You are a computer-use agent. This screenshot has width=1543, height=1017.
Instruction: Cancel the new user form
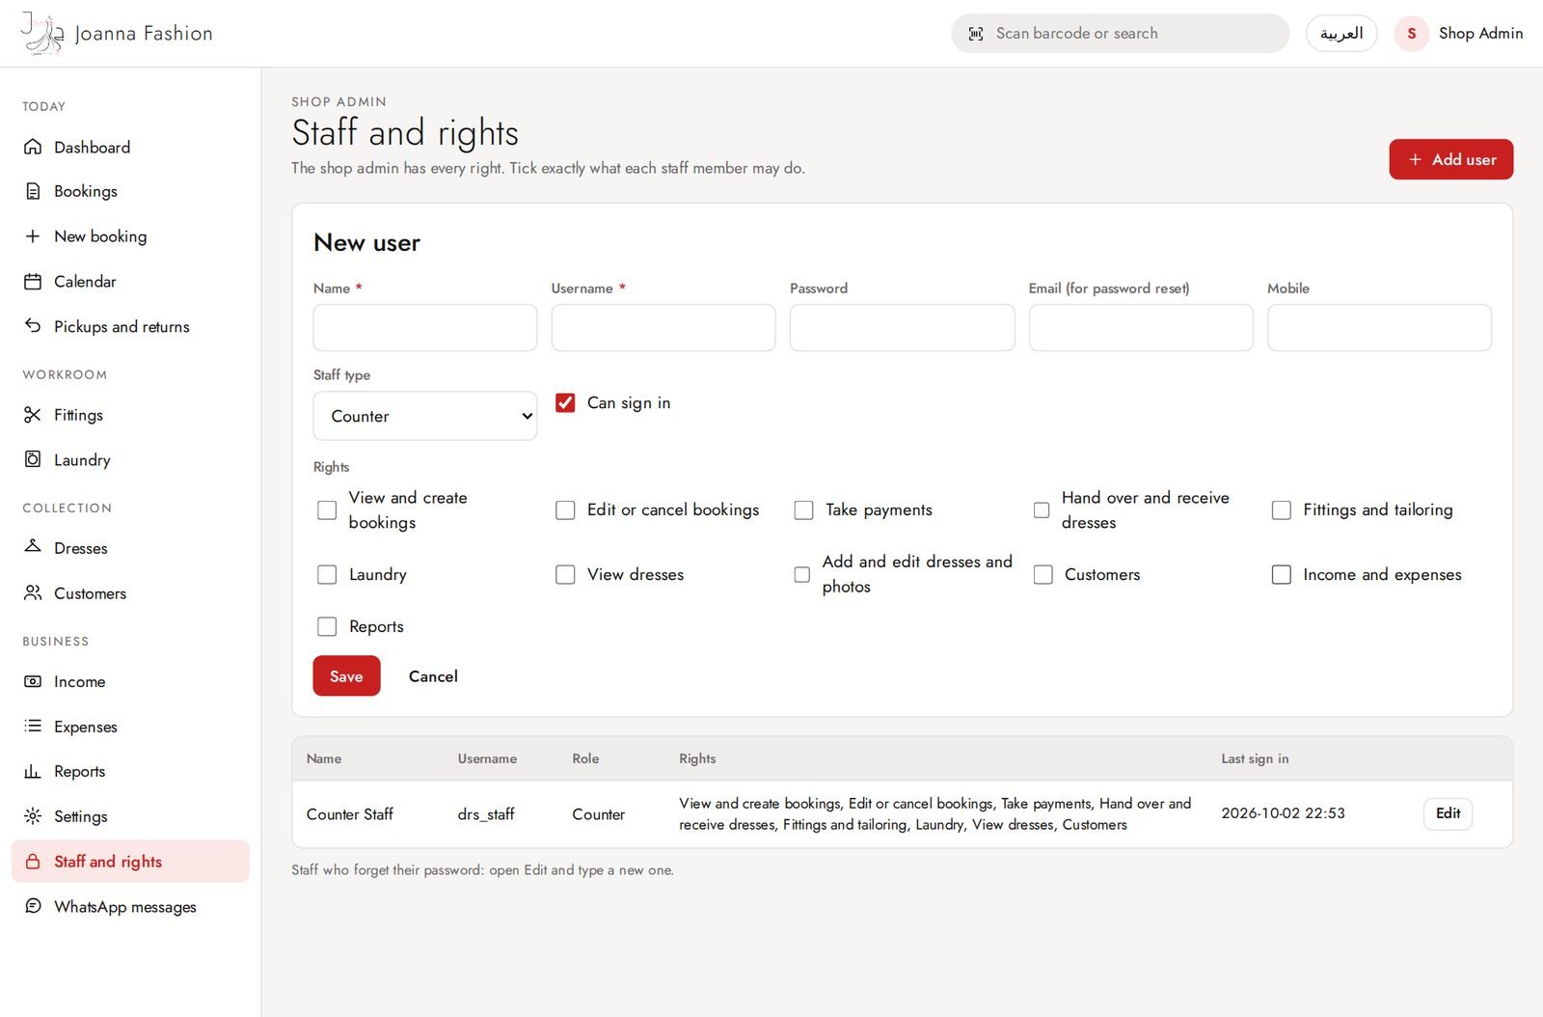(433, 675)
